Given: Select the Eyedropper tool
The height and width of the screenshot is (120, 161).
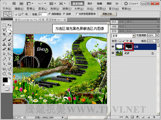Looking at the screenshot, I should 9,34.
